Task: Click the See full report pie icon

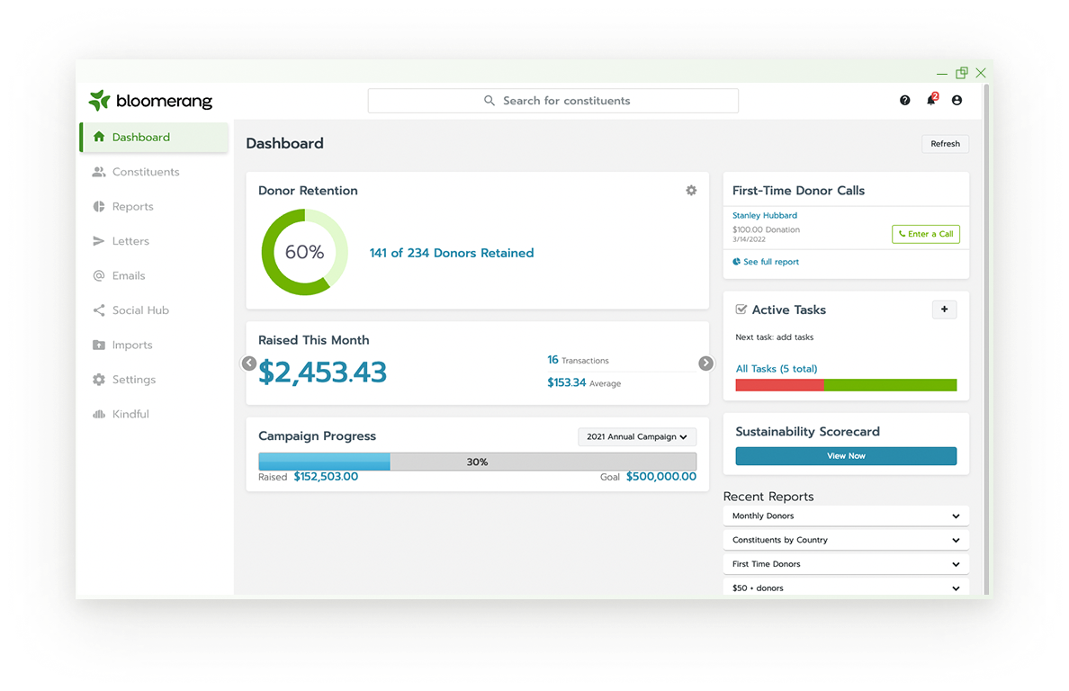Action: click(x=736, y=262)
